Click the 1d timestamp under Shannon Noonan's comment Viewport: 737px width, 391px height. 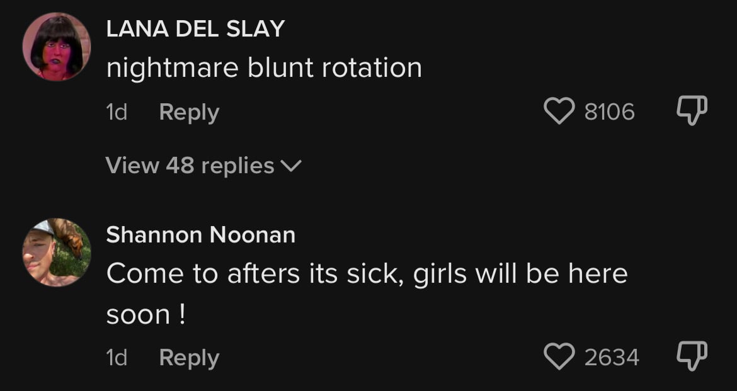coord(117,358)
